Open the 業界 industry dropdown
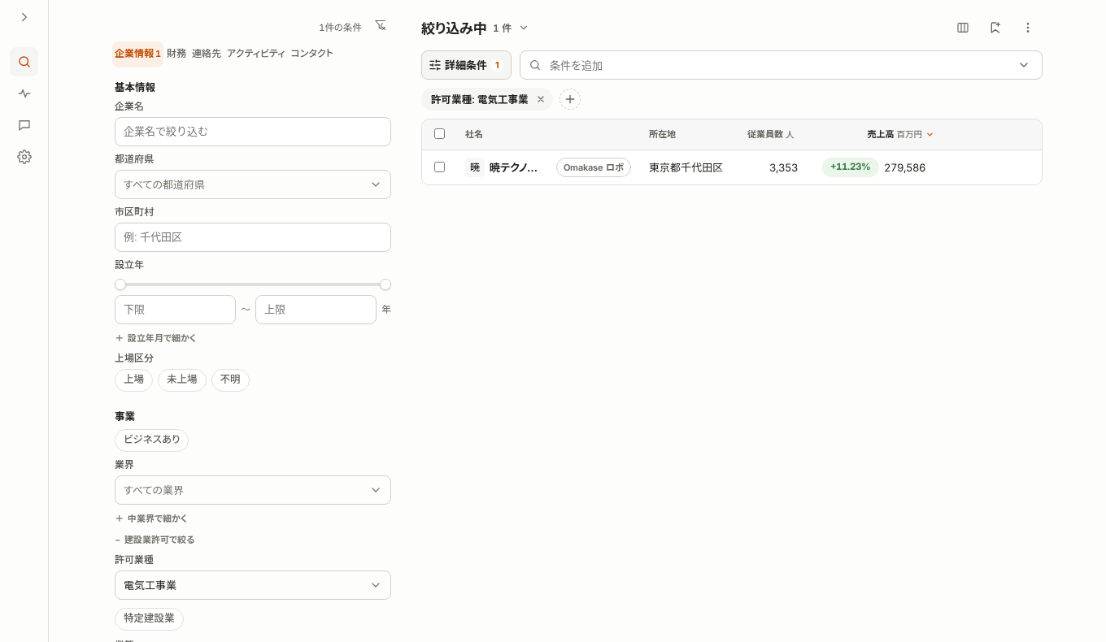Viewport: 1106px width, 642px height. tap(253, 490)
